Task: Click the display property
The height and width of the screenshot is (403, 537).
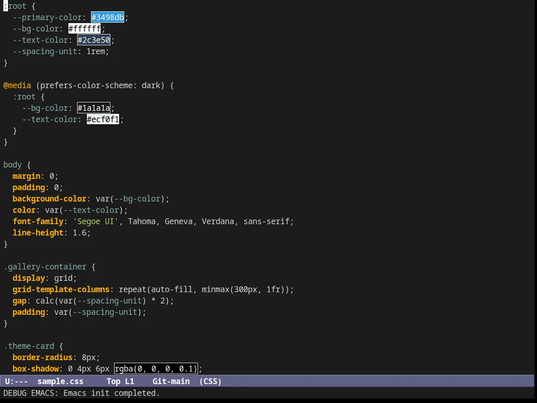Action: coord(29,278)
